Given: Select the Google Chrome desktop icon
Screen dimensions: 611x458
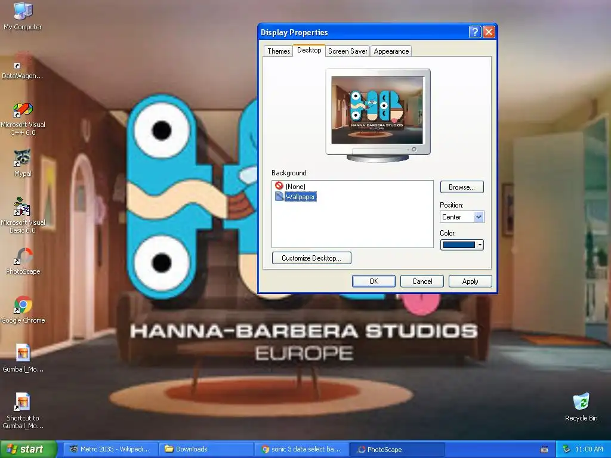Looking at the screenshot, I should [23, 310].
